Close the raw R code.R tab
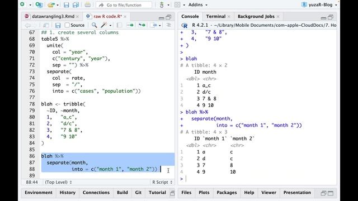Viewport: 358px width, 201px height. pyautogui.click(x=125, y=17)
